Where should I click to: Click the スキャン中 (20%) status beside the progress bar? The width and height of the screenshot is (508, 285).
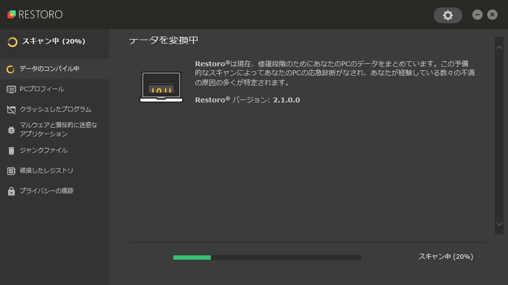point(446,257)
